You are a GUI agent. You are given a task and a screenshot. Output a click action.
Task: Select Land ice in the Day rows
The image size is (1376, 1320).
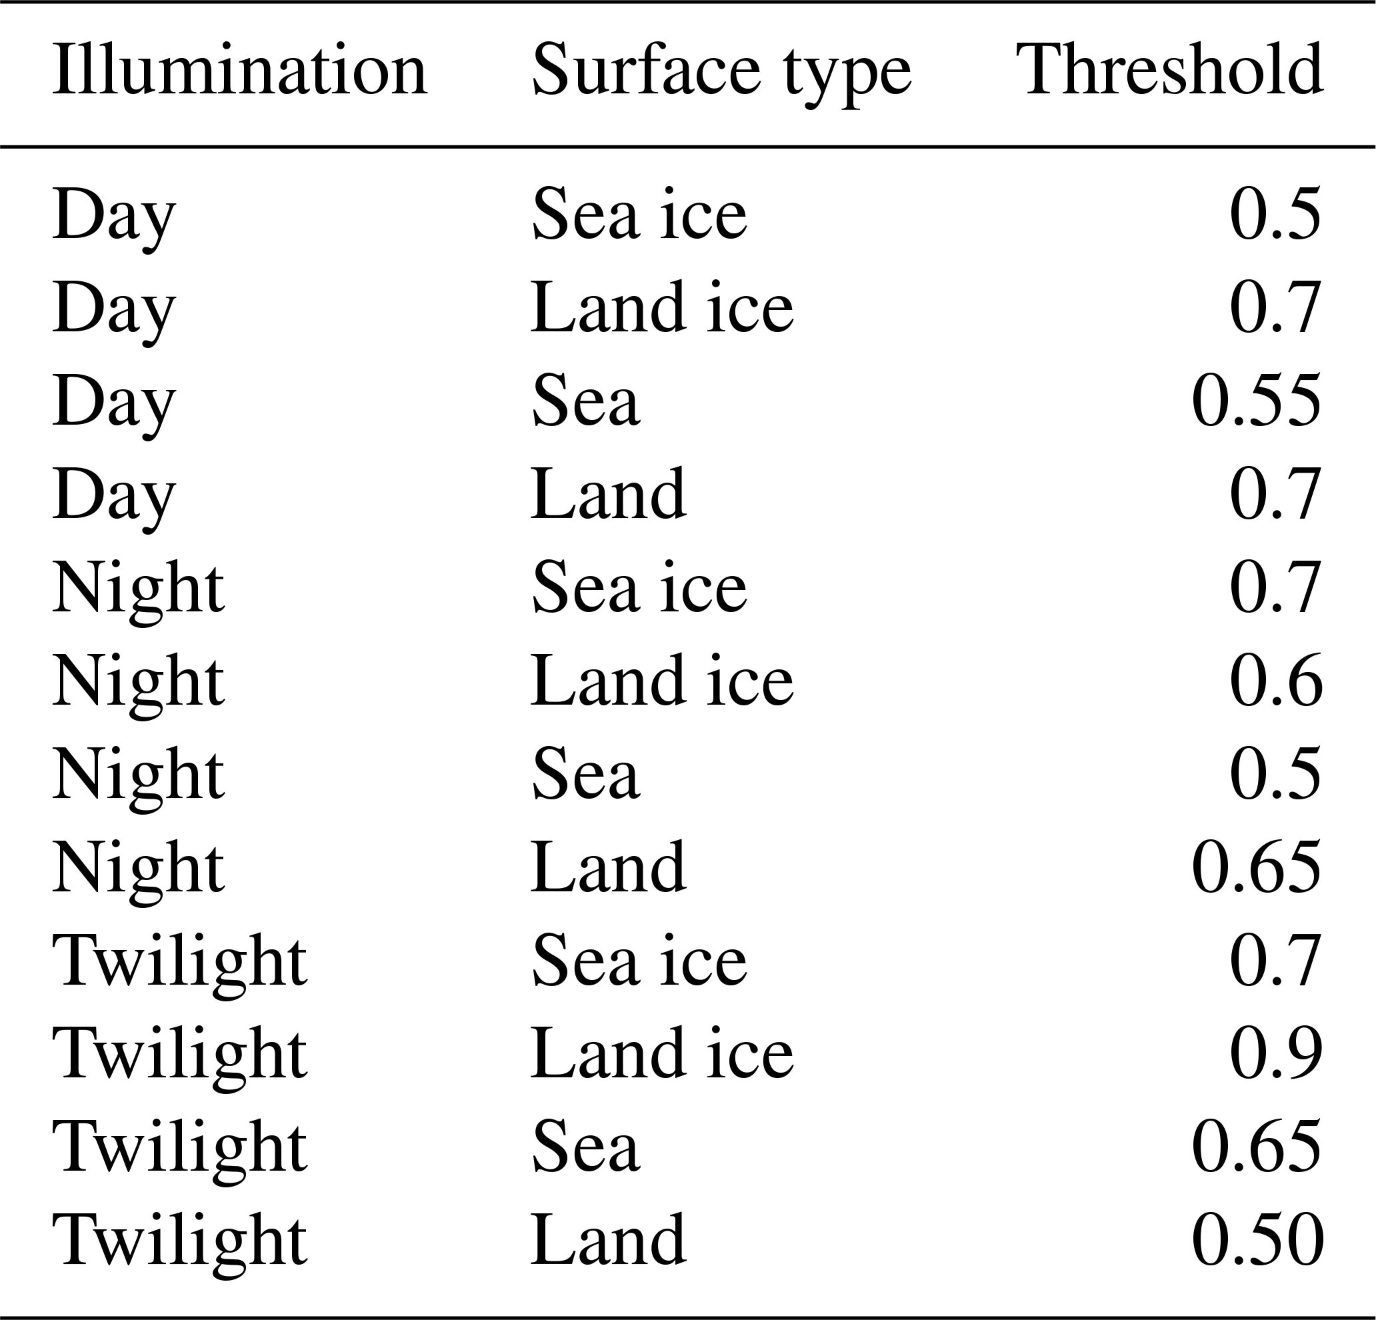click(x=661, y=307)
